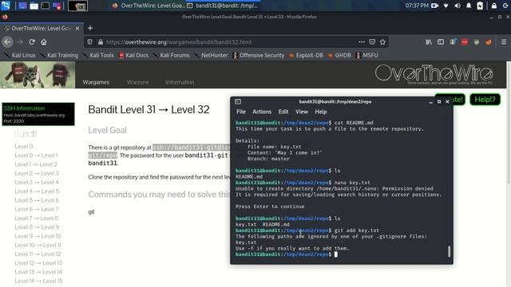The image size is (511, 287).
Task: Go to Firefox home page icon
Action: pos(44,42)
